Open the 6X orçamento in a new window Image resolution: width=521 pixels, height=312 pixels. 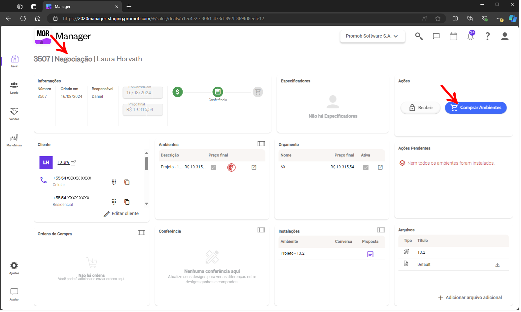coord(380,167)
